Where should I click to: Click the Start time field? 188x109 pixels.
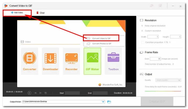point(72,93)
